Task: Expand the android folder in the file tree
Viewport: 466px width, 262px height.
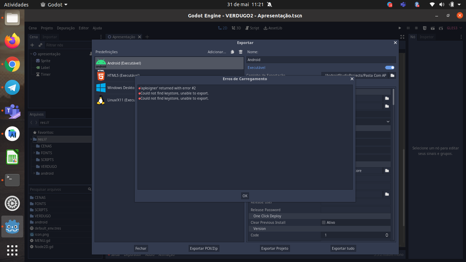Action: [x=34, y=173]
